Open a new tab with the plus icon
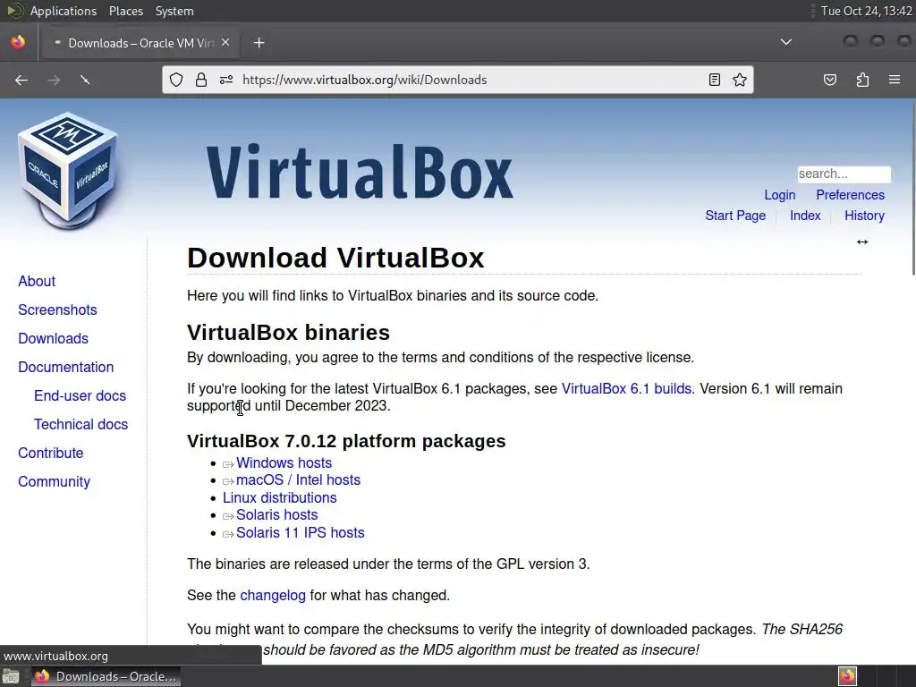Viewport: 916px width, 687px height. pyautogui.click(x=259, y=43)
